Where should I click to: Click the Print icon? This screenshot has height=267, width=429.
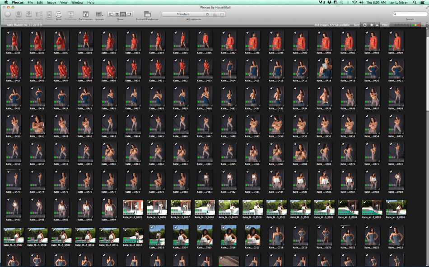point(58,15)
